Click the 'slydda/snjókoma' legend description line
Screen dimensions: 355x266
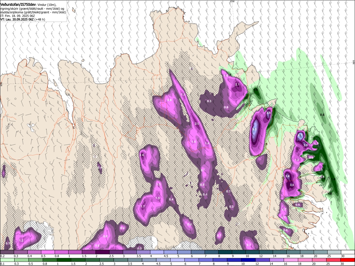pyautogui.click(x=33, y=12)
